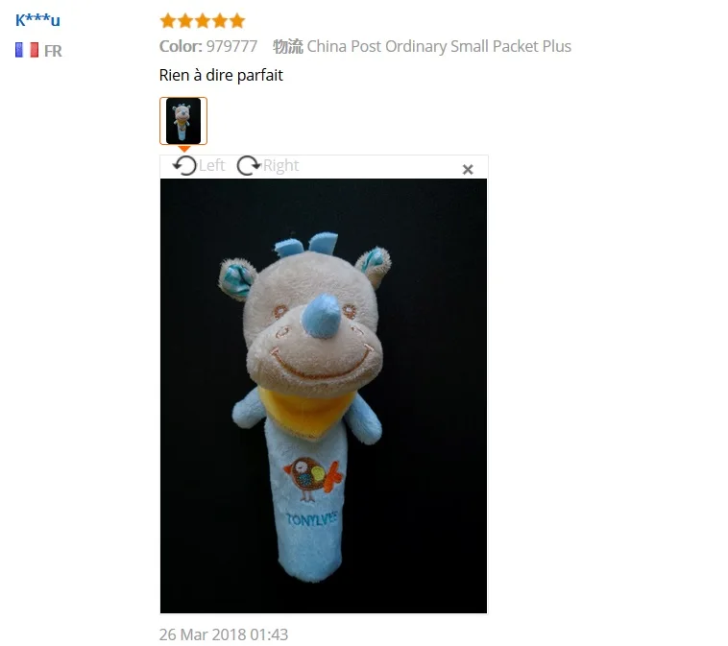Click the fifth orange rating star
728x646 pixels.
[x=237, y=21]
